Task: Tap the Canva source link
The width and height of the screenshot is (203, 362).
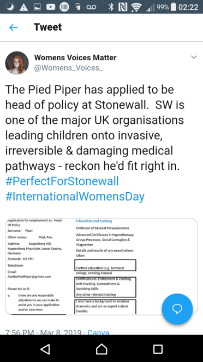Action: (x=98, y=332)
